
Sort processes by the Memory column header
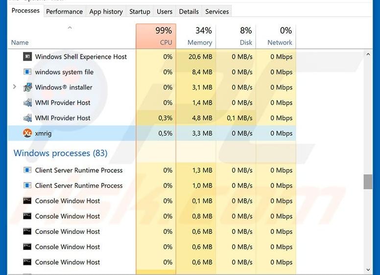tap(196, 36)
